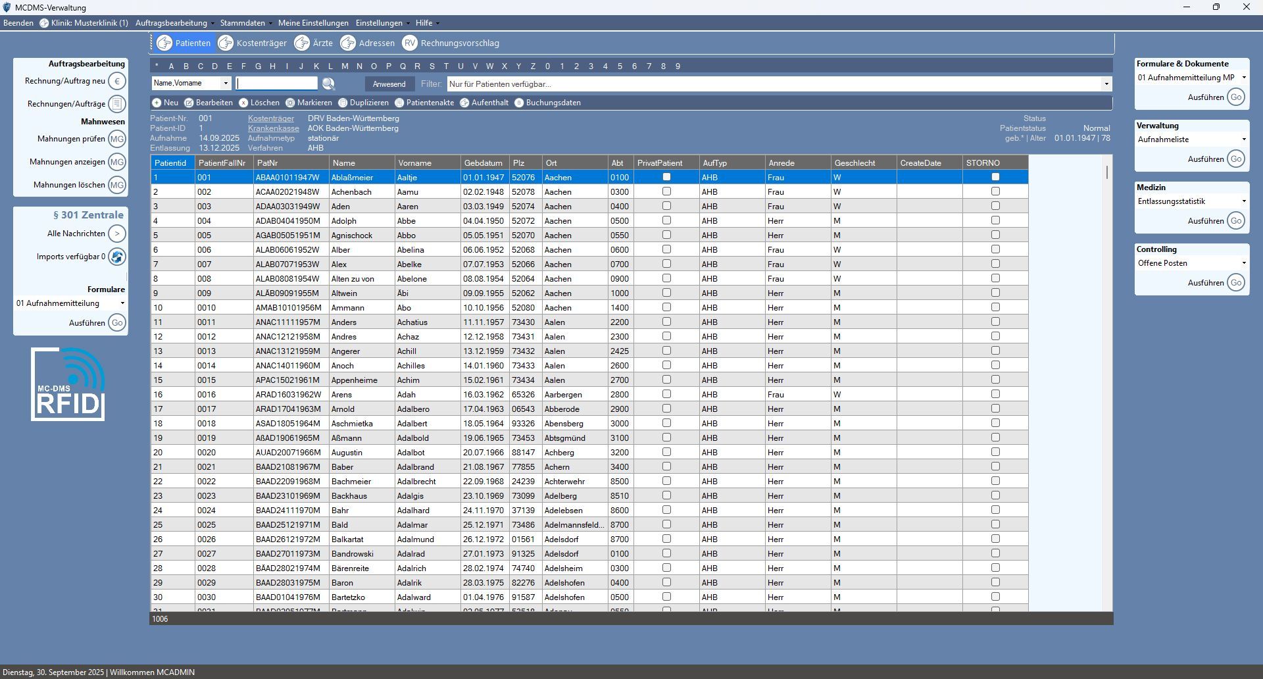Click the Imports verfügbar refresh icon

(116, 257)
